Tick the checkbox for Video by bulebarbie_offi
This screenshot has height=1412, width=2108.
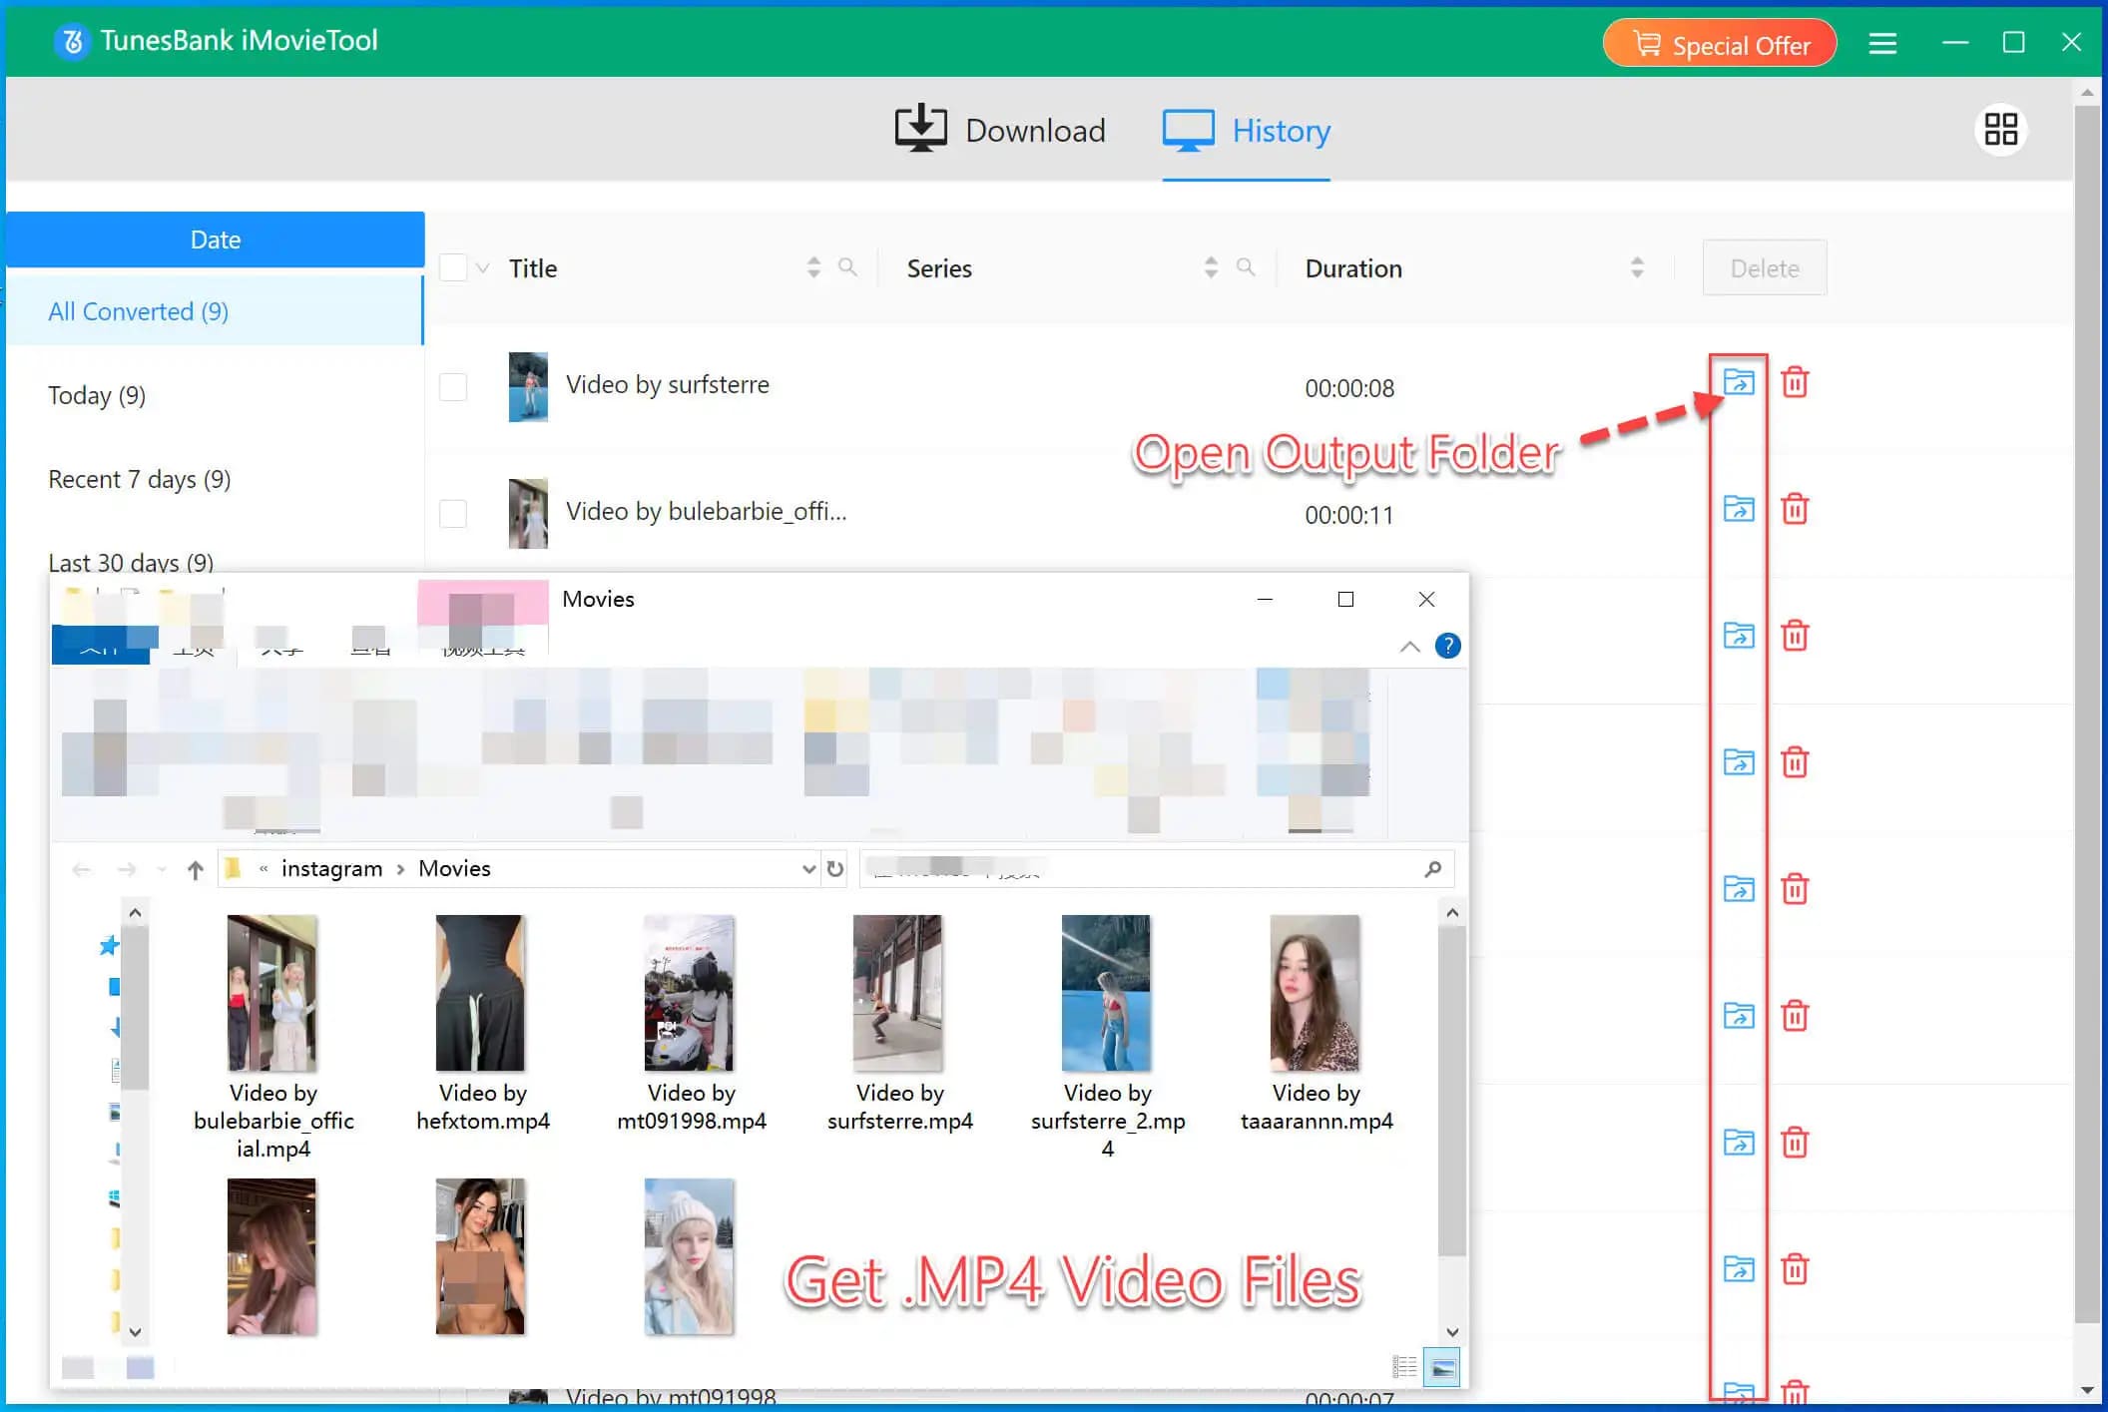(x=453, y=514)
